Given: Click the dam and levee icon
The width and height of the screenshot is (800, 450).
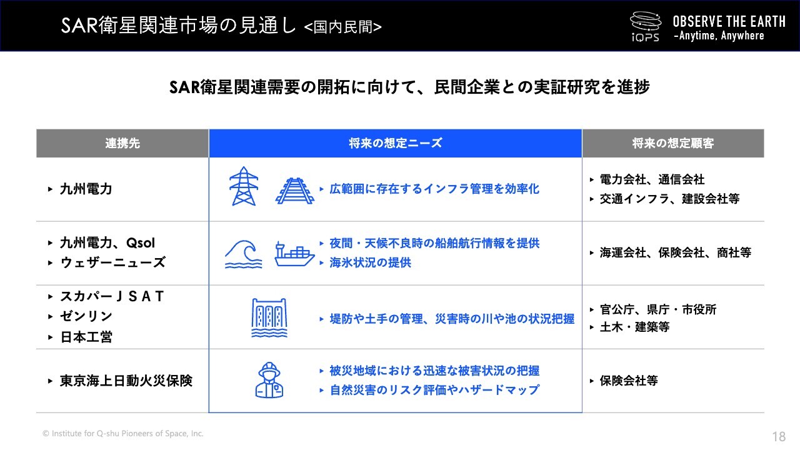Looking at the screenshot, I should 269,318.
